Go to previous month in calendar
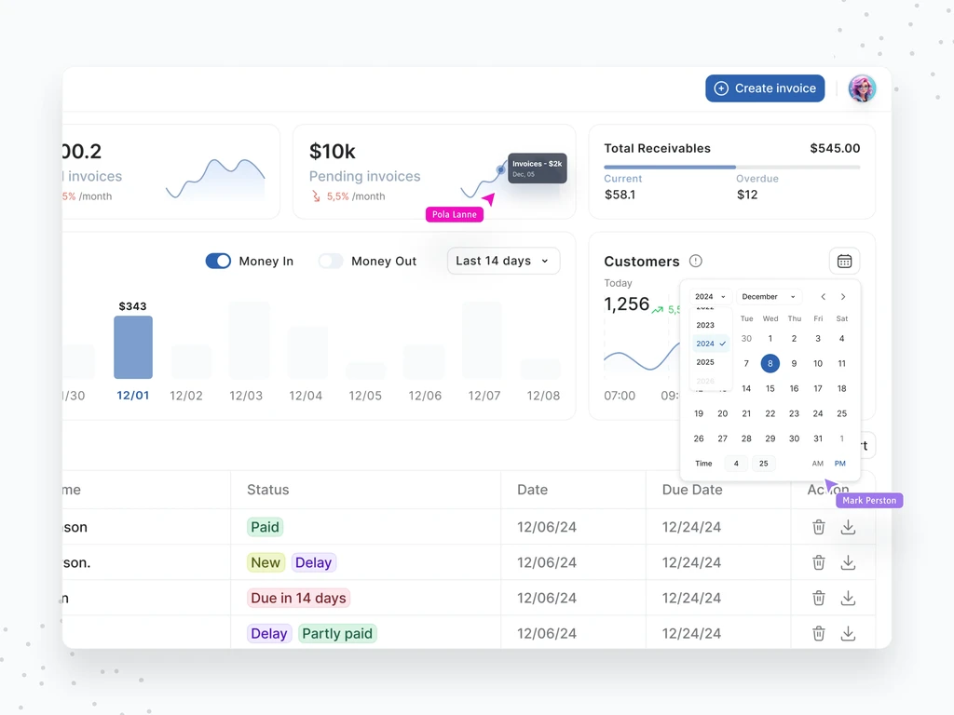954x715 pixels. tap(824, 297)
